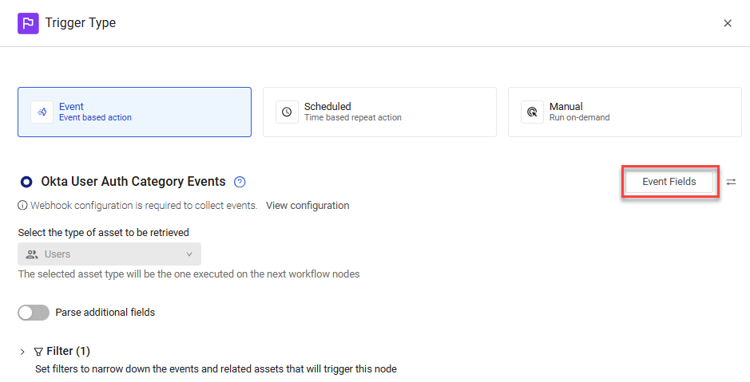Viewport: 750px width, 382px height.
Task: Click the Event lightning icon
Action: 42,112
